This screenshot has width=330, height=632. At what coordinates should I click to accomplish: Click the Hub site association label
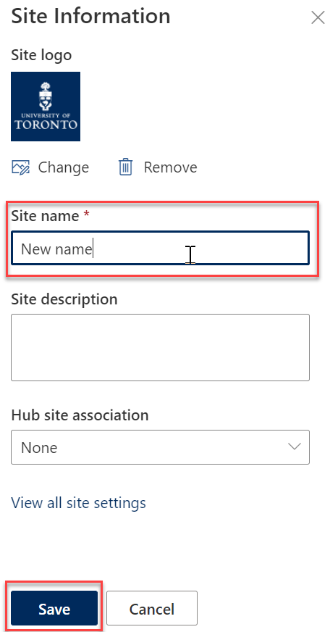(80, 415)
